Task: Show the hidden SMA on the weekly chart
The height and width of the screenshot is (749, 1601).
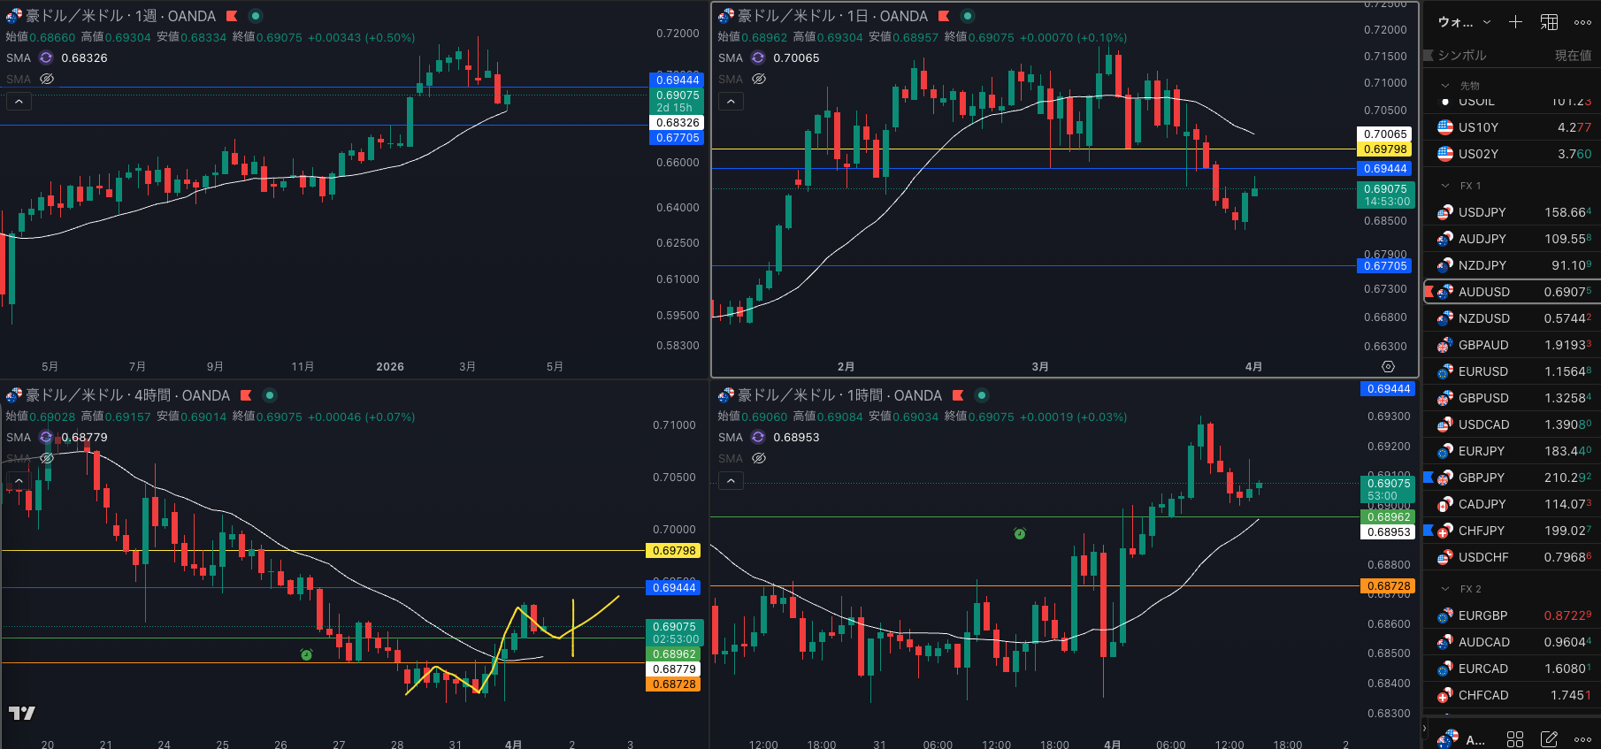Action: coord(47,79)
